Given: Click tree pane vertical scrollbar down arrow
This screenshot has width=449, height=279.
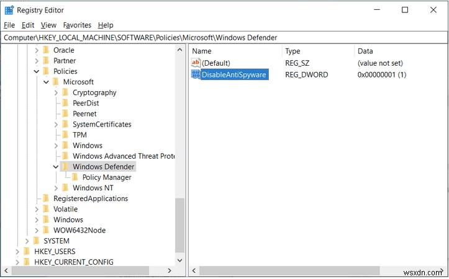Looking at the screenshot, I should tap(179, 260).
